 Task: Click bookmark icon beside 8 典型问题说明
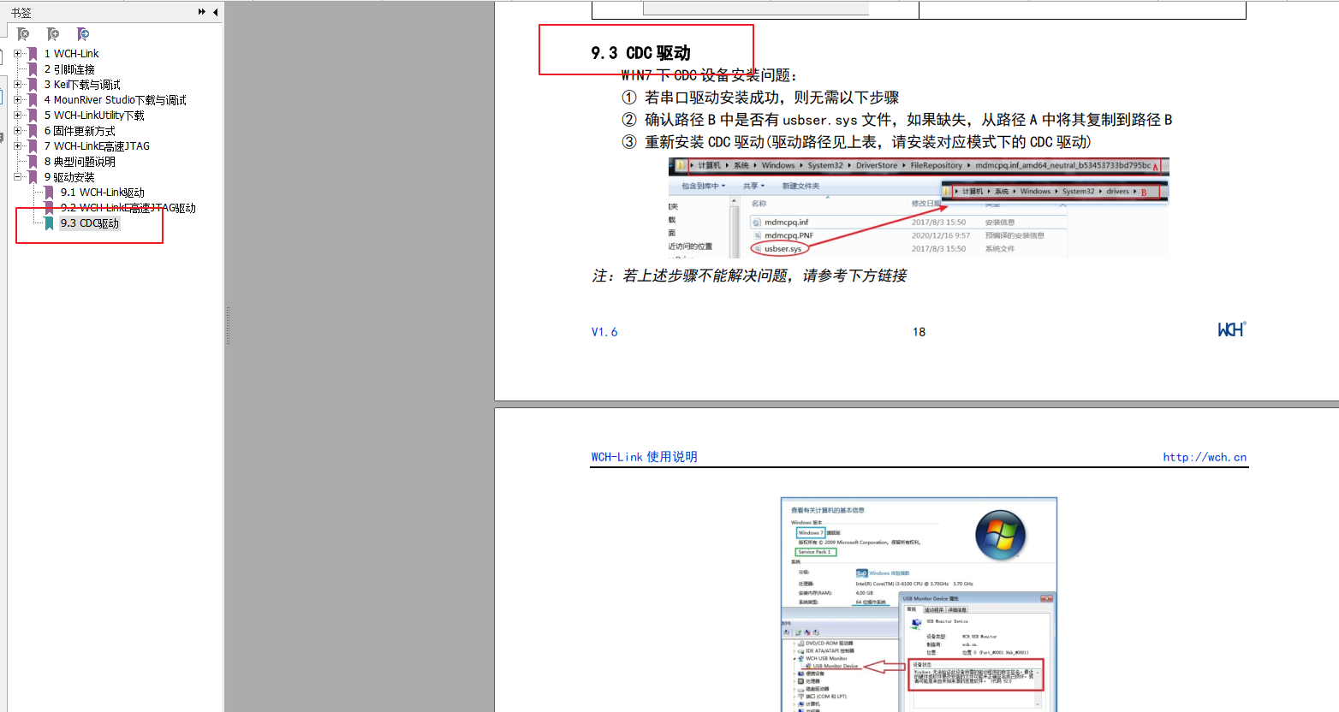(x=33, y=162)
